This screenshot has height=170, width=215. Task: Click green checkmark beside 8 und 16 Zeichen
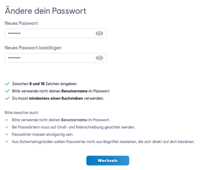click(x=7, y=84)
